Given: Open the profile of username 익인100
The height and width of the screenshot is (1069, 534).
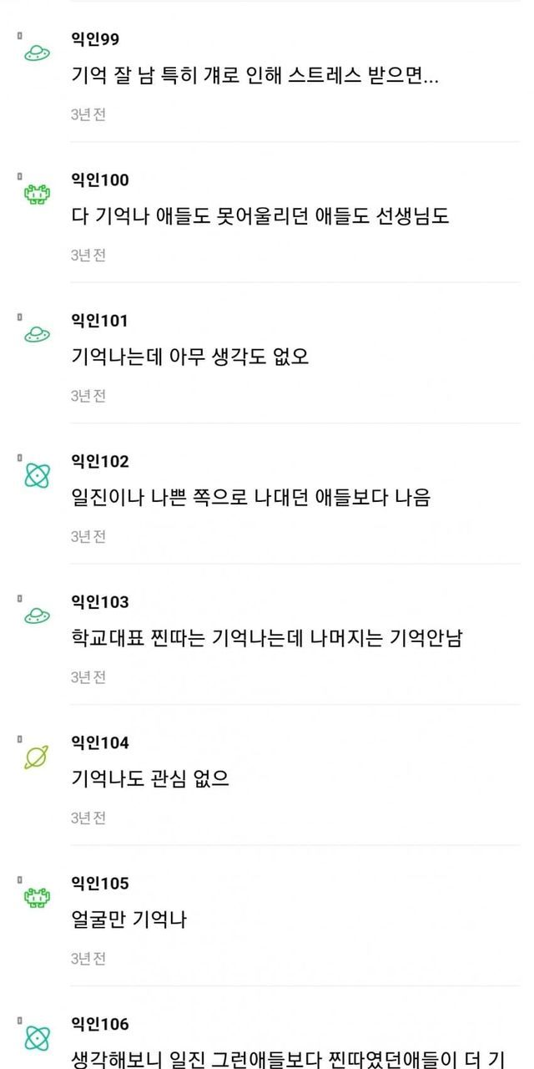Looking at the screenshot, I should (x=100, y=180).
